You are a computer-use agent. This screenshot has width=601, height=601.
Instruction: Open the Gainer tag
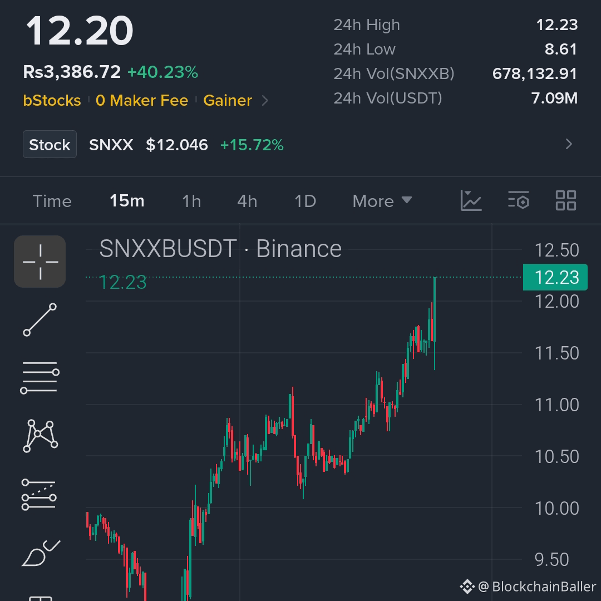(227, 100)
